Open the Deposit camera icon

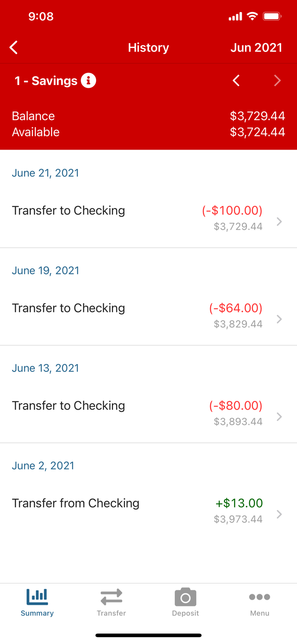[186, 597]
